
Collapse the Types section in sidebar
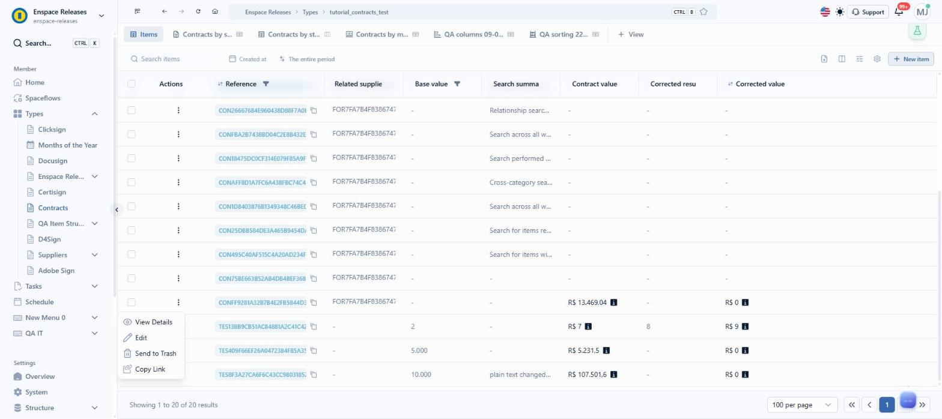click(x=94, y=114)
